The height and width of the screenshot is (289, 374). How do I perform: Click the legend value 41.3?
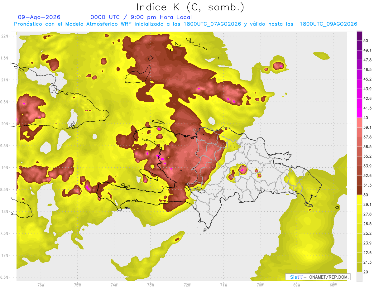367,108
